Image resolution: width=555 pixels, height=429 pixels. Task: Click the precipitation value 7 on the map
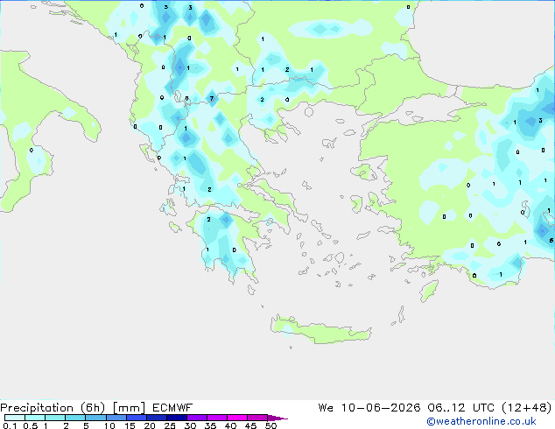pos(212,98)
